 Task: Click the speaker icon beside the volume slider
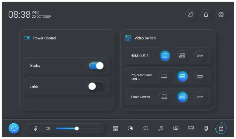coord(48,128)
